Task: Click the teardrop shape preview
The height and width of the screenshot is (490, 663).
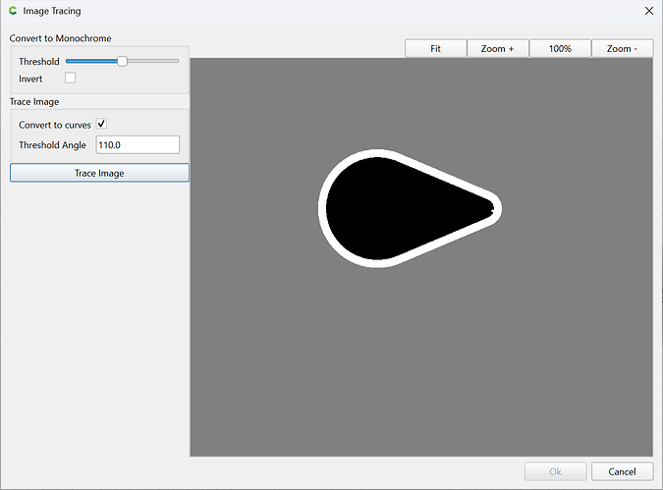Action: coord(410,208)
